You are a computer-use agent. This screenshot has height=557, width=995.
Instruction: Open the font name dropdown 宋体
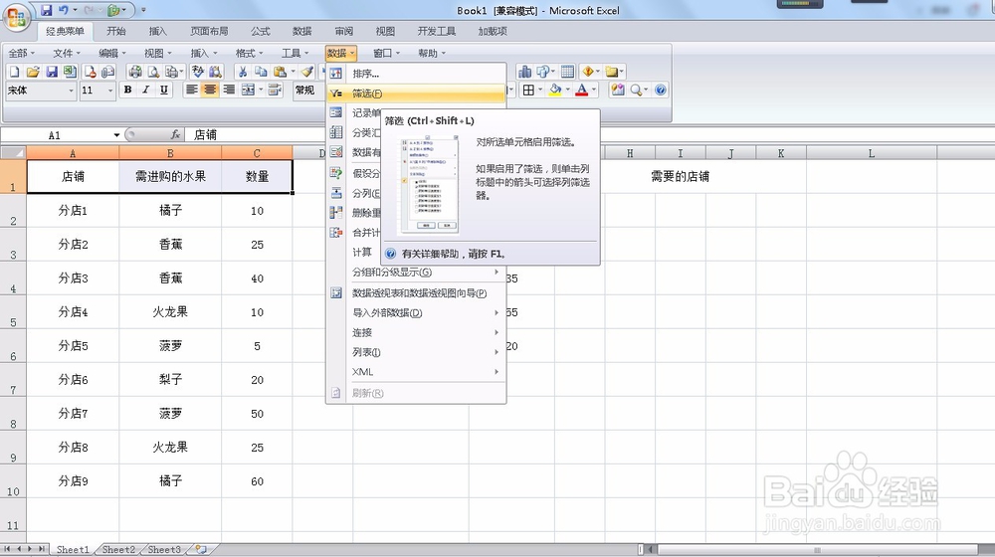click(x=71, y=91)
